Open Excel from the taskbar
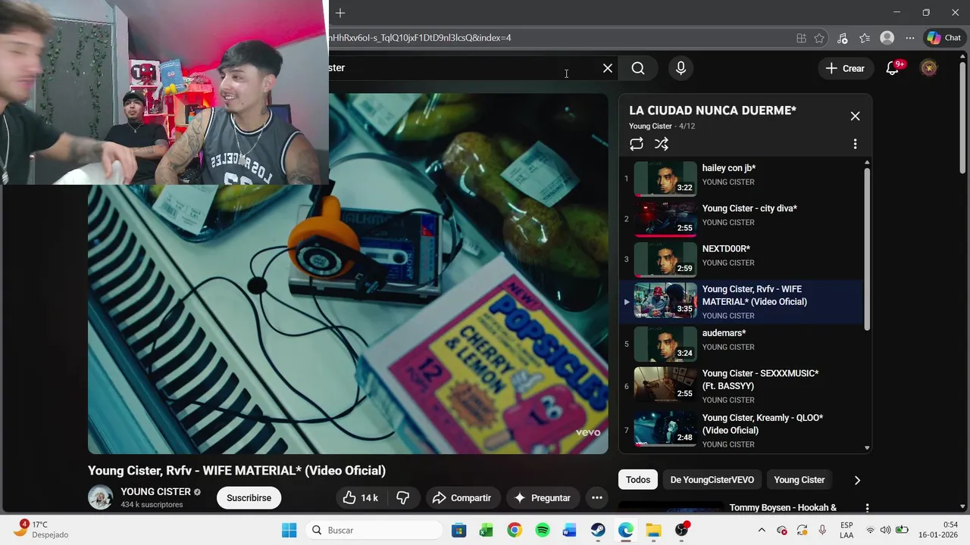Image resolution: width=970 pixels, height=545 pixels. click(x=487, y=530)
